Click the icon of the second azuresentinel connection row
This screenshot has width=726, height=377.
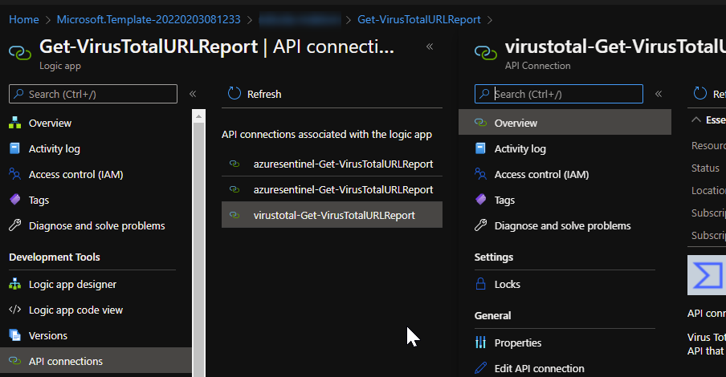coord(235,189)
